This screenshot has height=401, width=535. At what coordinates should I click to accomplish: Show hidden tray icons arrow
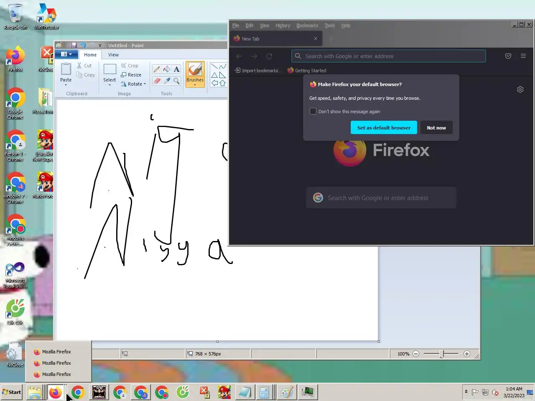[x=466, y=392]
